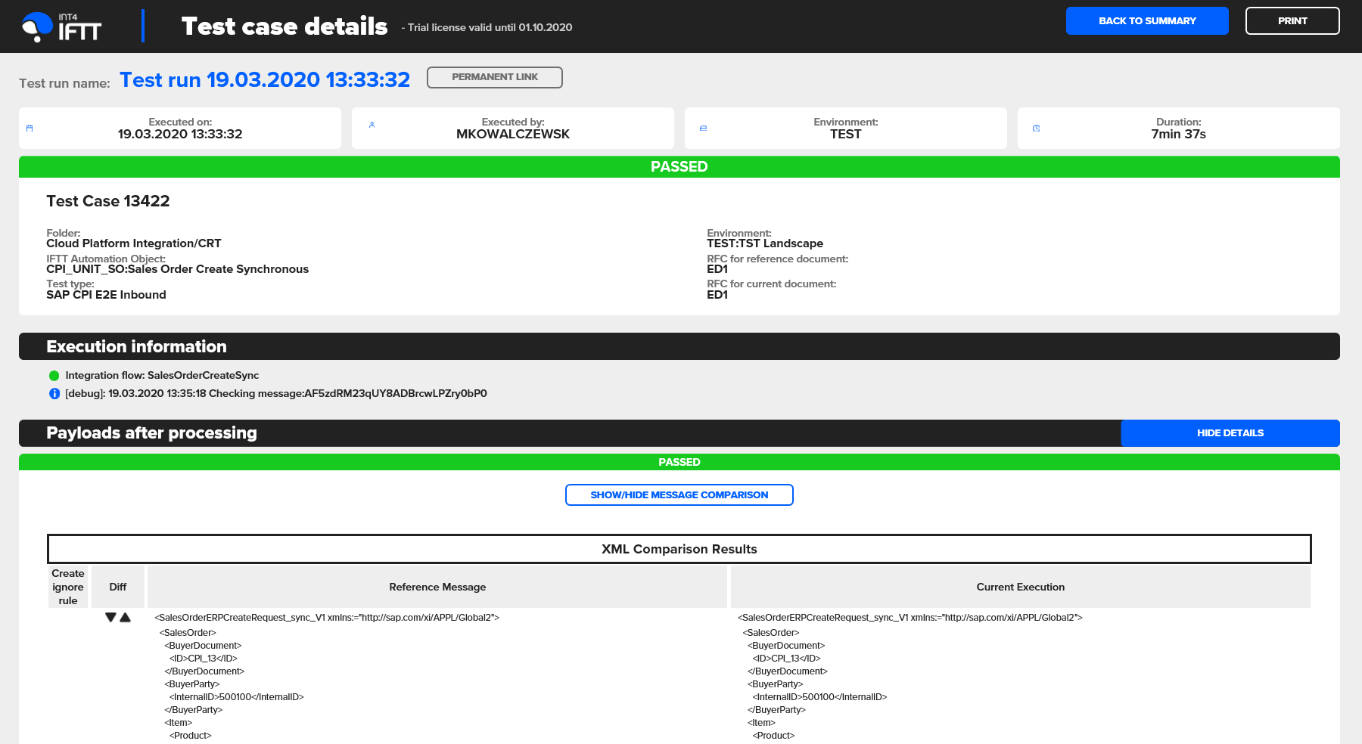
Task: Go back to summary
Action: [x=1146, y=21]
